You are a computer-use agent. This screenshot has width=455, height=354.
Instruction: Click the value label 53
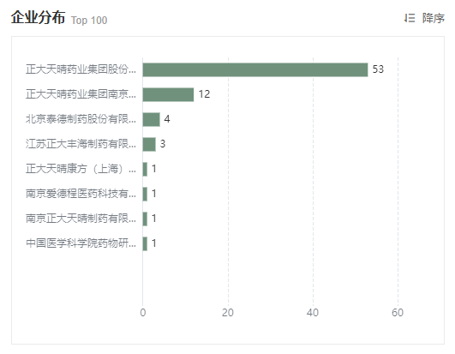coord(378,69)
